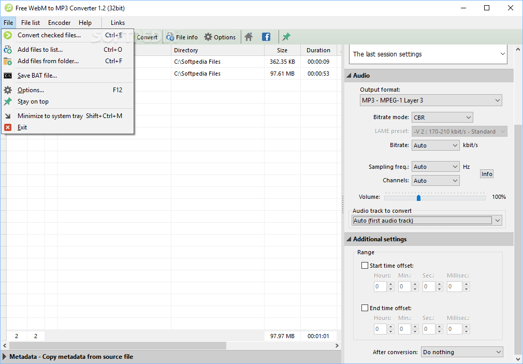Click the Convert toolbar button

point(147,37)
